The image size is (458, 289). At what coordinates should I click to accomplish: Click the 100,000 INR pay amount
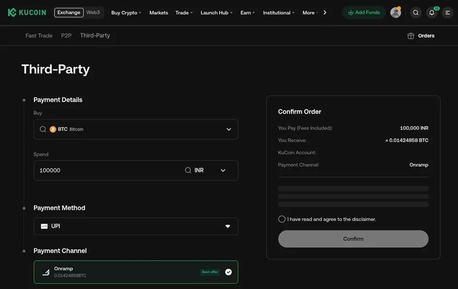414,128
